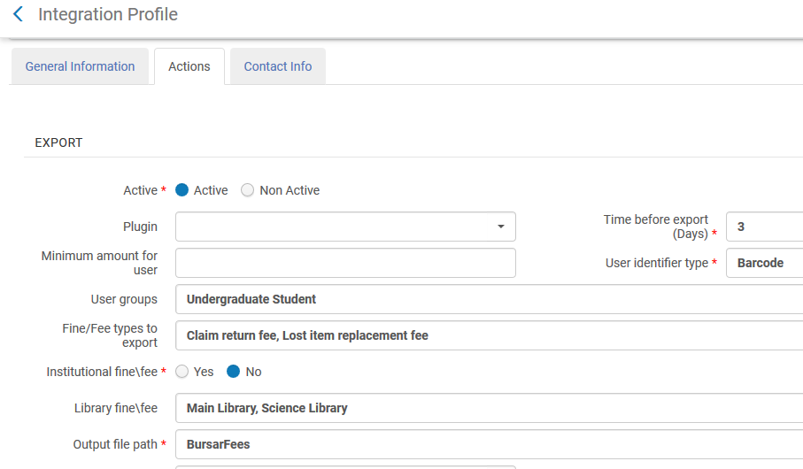Open the Contact Info tab
The height and width of the screenshot is (469, 803).
pyautogui.click(x=278, y=66)
